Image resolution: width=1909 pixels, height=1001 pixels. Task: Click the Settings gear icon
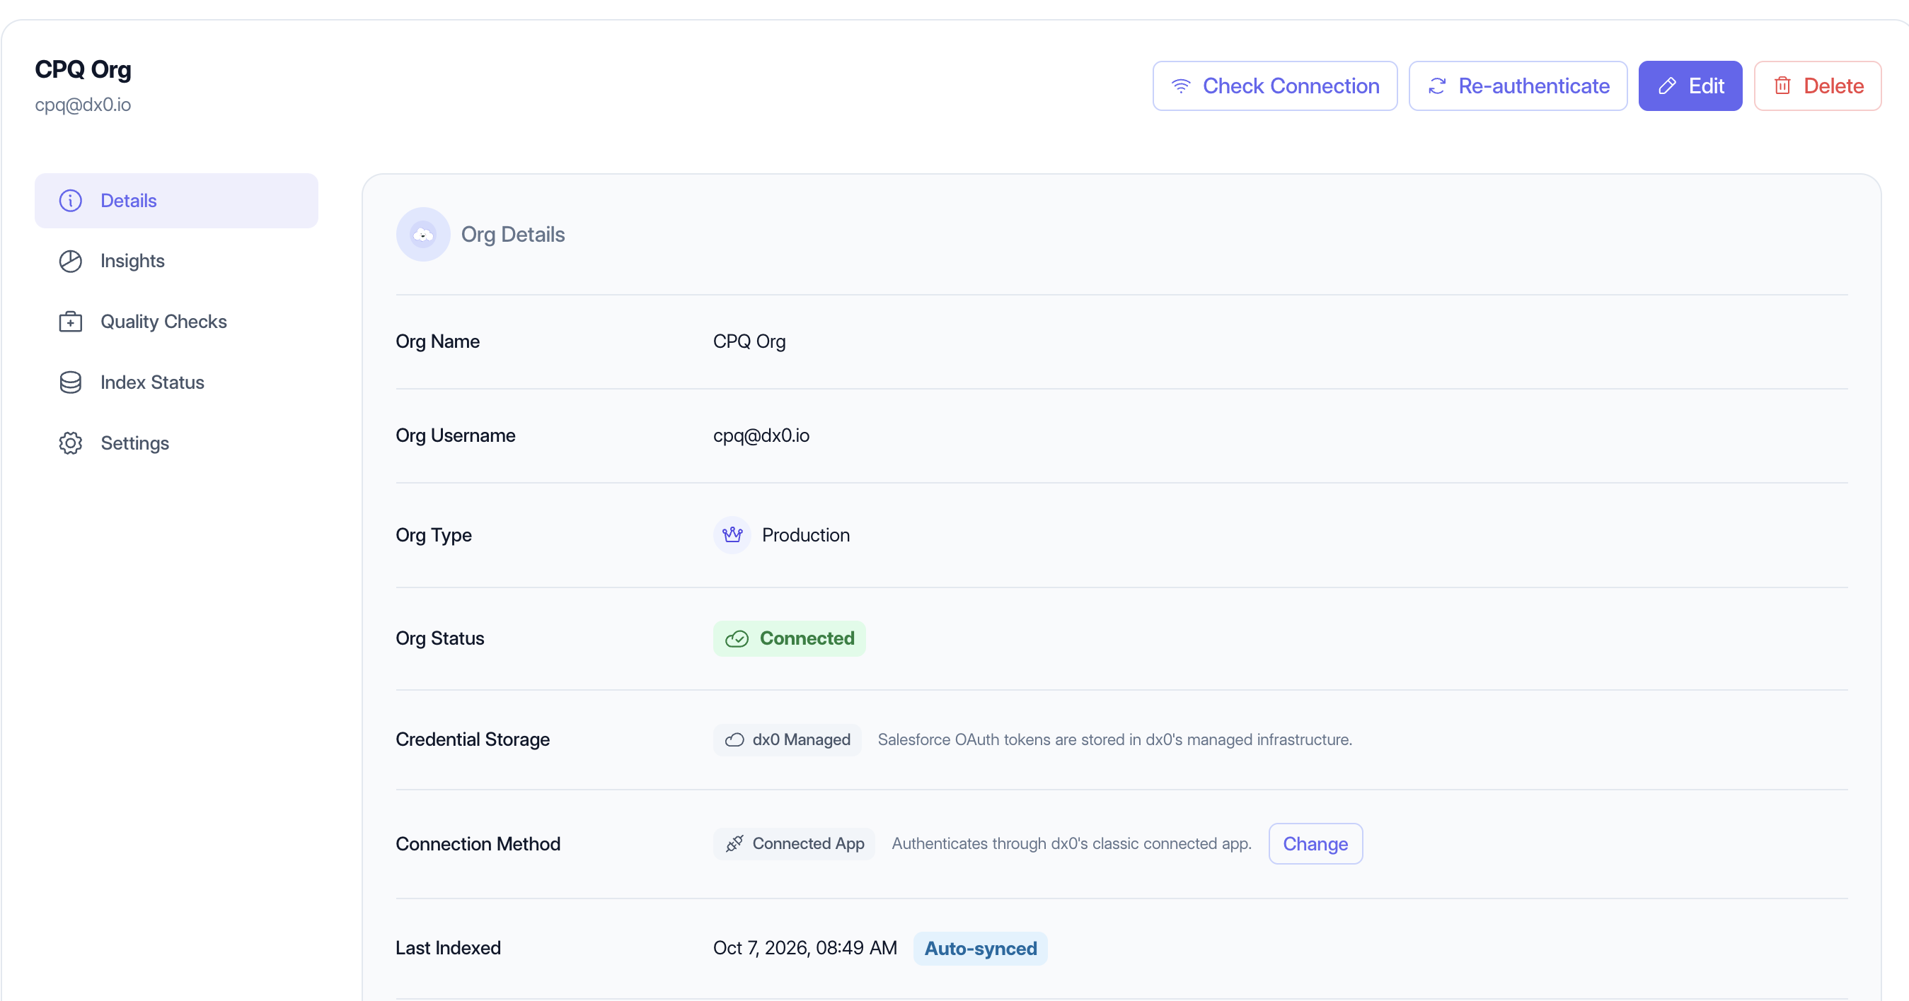[x=70, y=443]
